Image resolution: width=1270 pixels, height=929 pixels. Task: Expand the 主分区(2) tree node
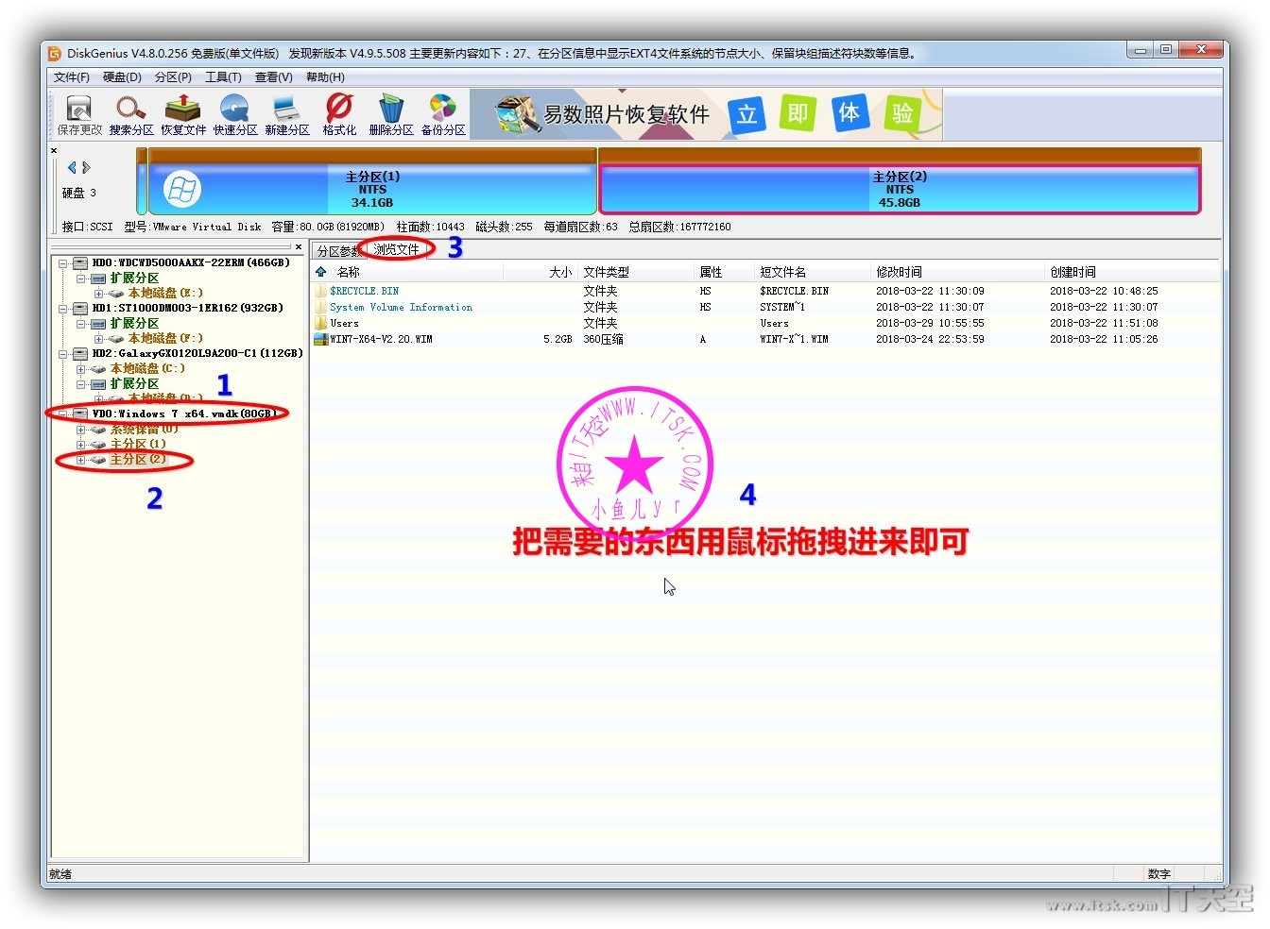[81, 461]
